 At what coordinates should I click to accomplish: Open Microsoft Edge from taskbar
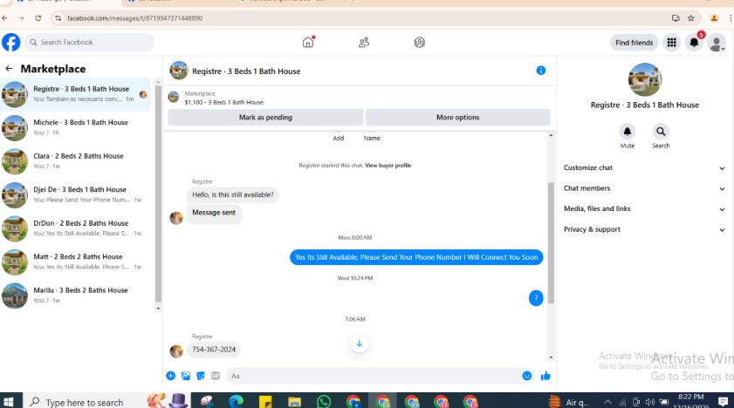pyautogui.click(x=236, y=401)
